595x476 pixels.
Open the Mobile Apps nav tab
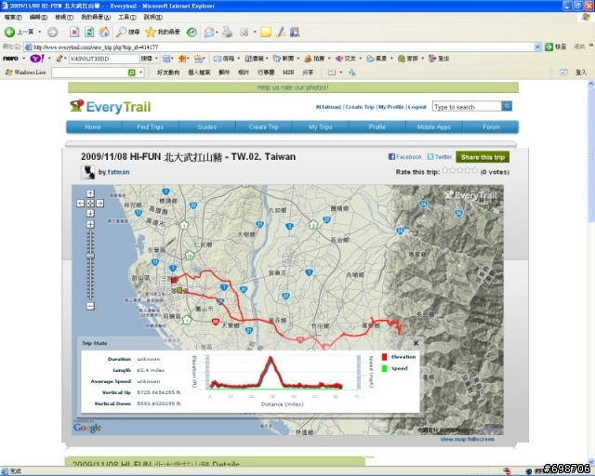pyautogui.click(x=434, y=127)
